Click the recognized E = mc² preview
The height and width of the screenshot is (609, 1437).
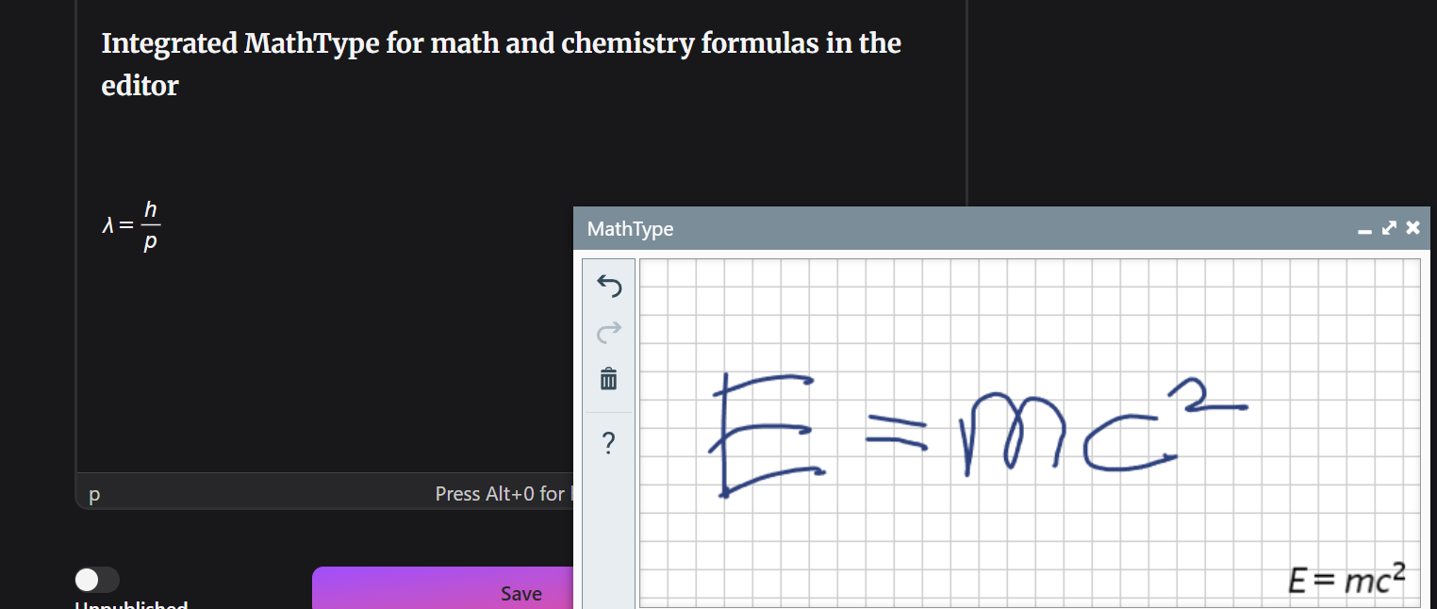pyautogui.click(x=1346, y=578)
